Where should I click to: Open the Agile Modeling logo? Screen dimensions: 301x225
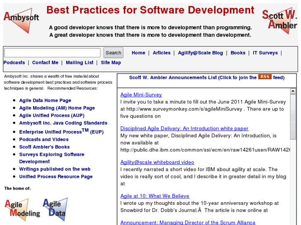pyautogui.click(x=22, y=210)
